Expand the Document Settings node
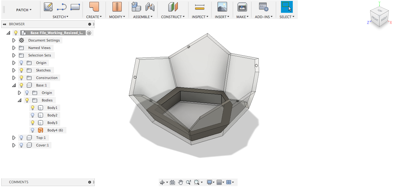Viewport: 396px width, 187px height. (x=14, y=40)
